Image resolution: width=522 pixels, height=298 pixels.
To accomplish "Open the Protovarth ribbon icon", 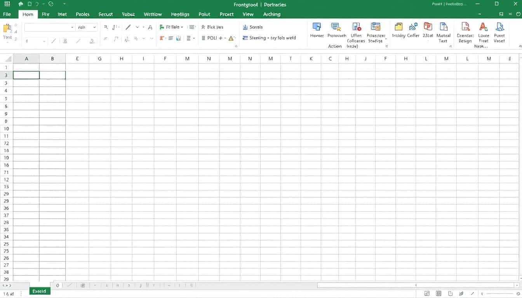I will (336, 27).
